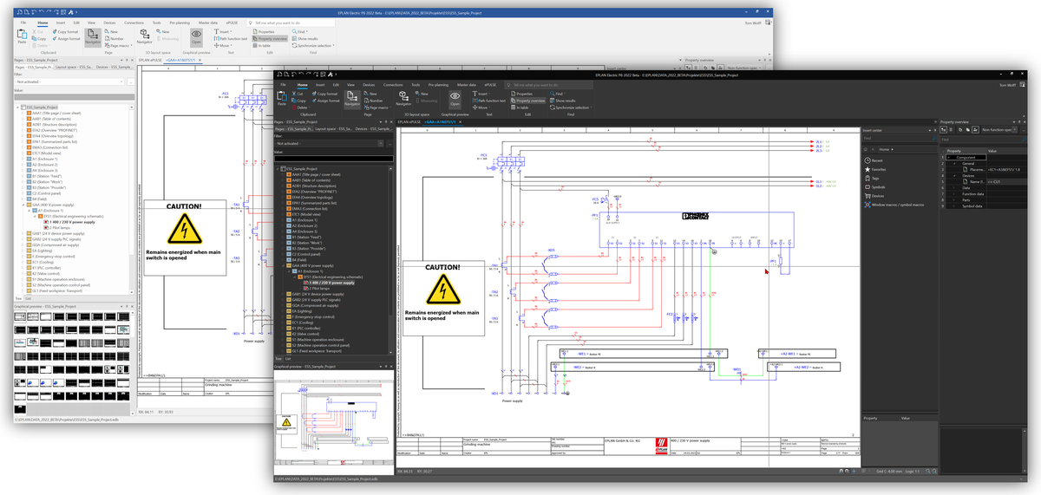Open Recent items in Insert center
This screenshot has height=495, width=1041.
[x=867, y=160]
